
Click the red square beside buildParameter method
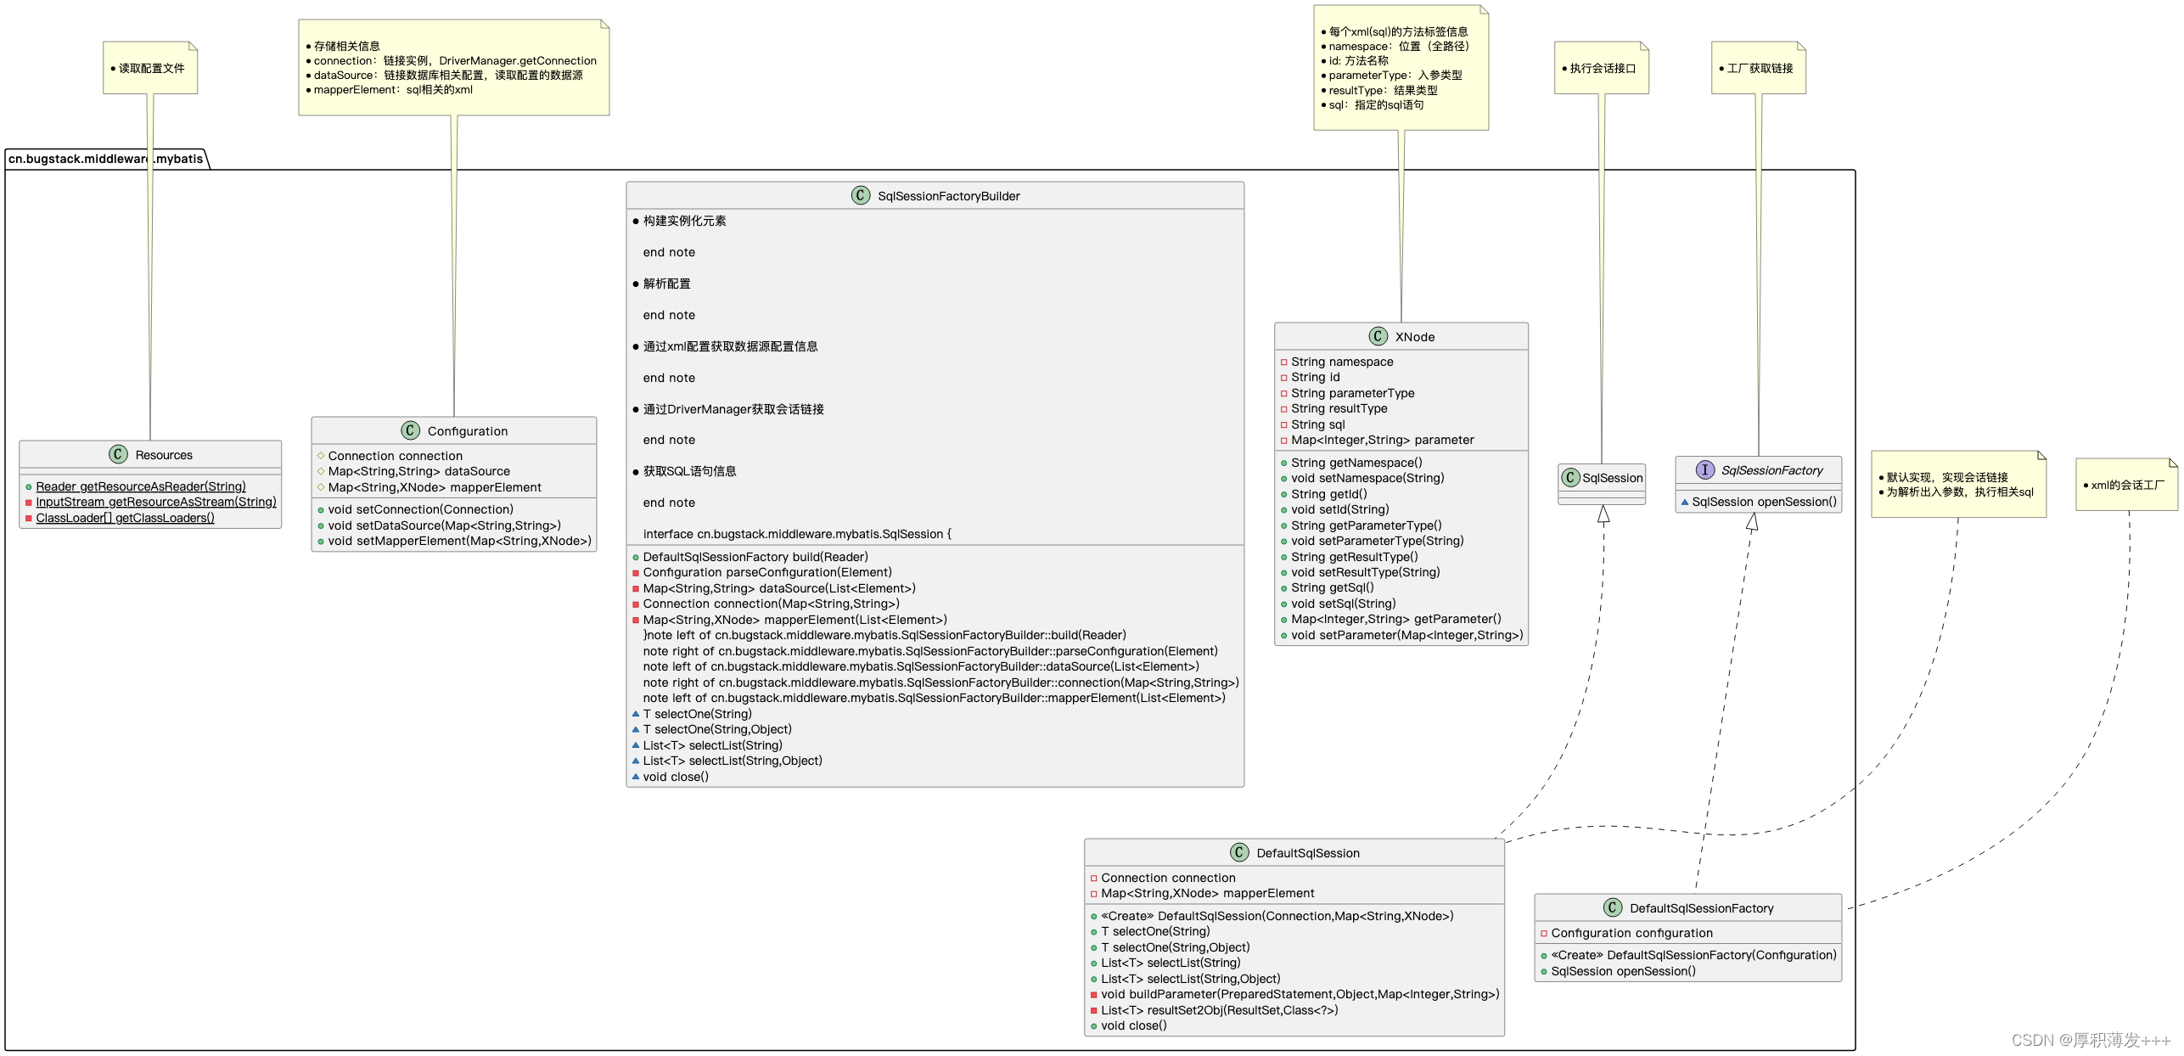(x=1094, y=994)
